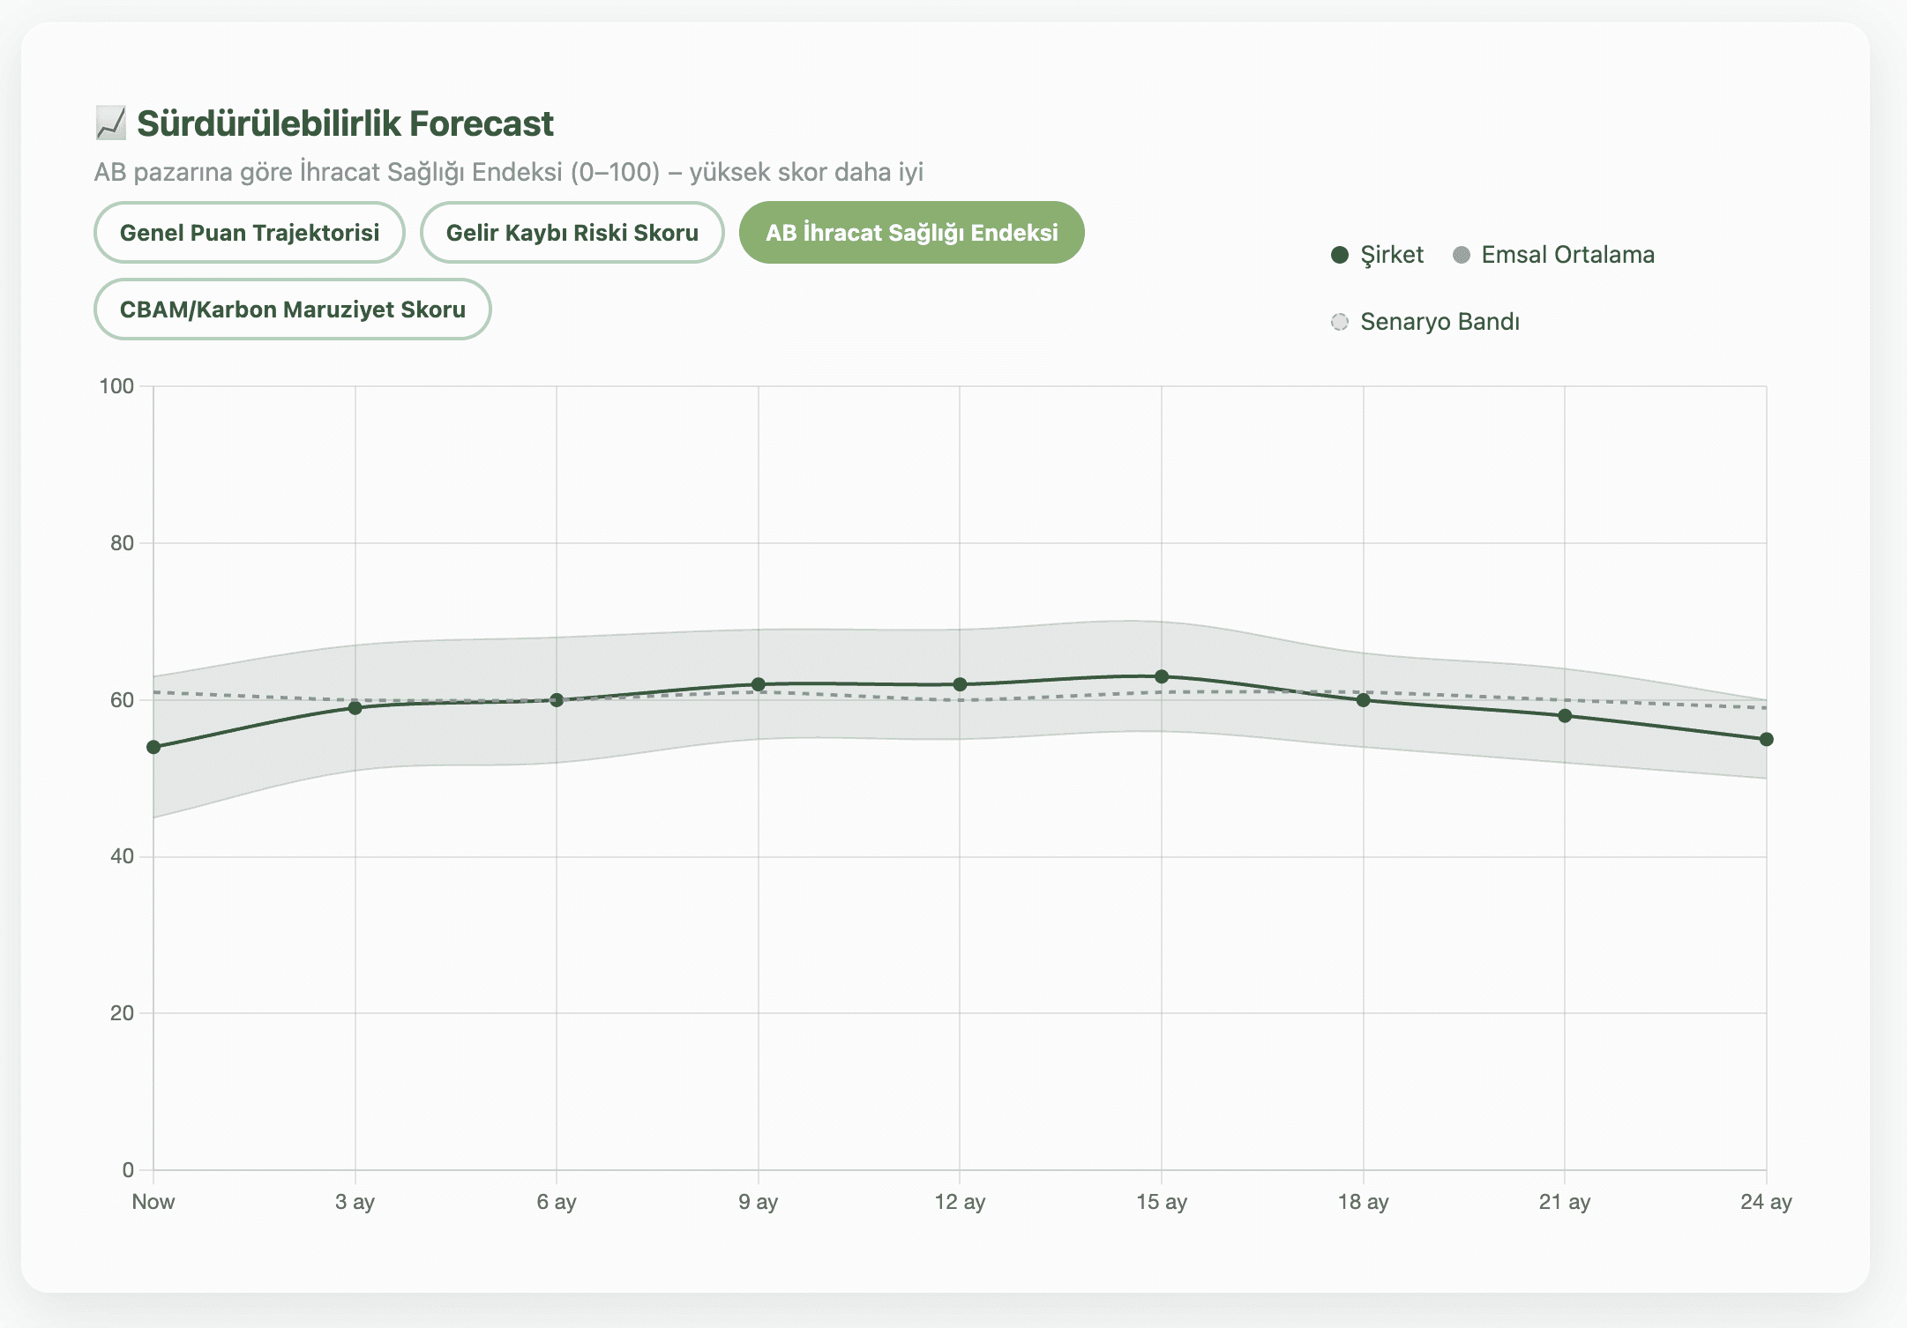Switch to Gelir Kaybı Riski Skoru view
The width and height of the screenshot is (1907, 1328).
pos(572,232)
